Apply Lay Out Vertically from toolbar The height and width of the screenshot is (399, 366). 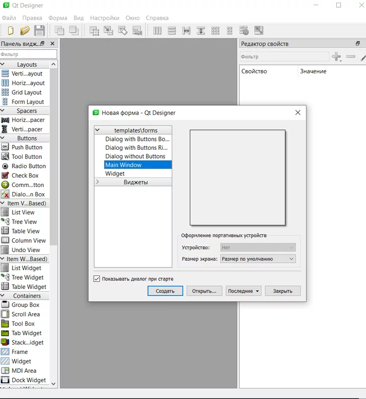coord(172,30)
